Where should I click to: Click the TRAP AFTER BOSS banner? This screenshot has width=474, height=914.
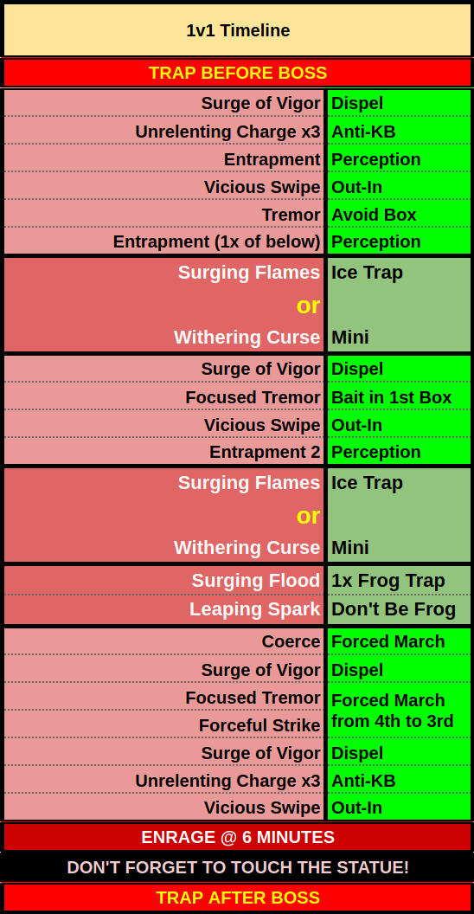[x=238, y=897]
